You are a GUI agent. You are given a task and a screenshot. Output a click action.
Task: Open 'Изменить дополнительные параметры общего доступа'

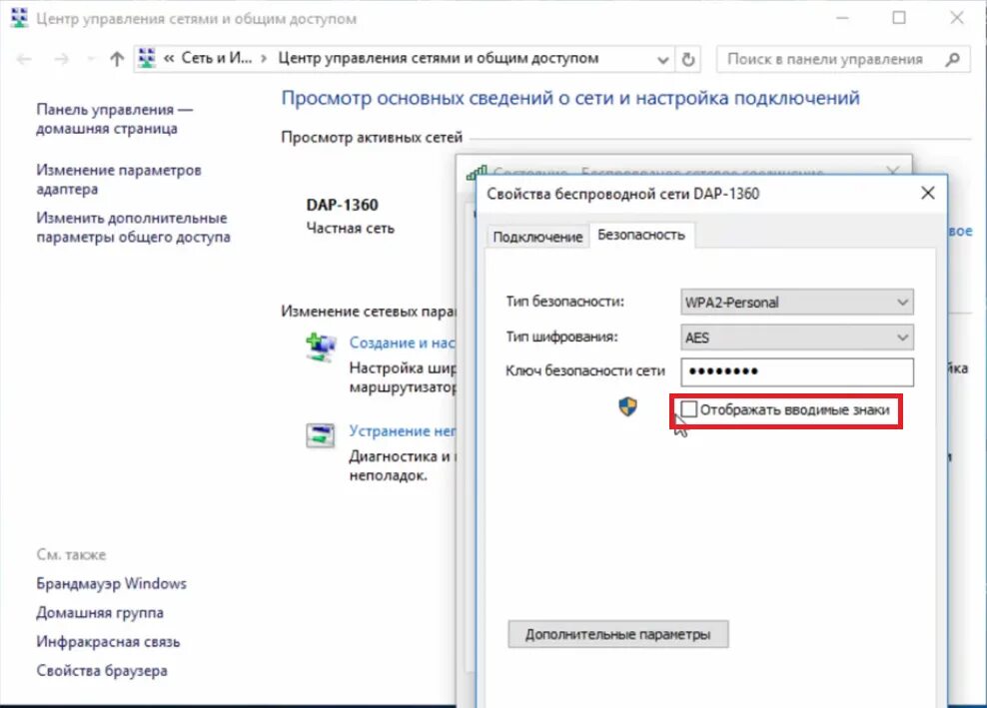pos(133,228)
